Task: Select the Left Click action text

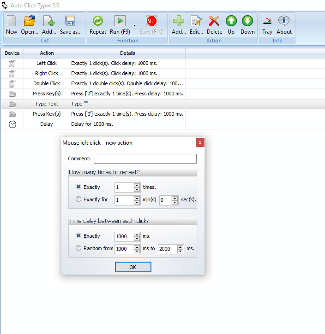Action: (x=47, y=63)
